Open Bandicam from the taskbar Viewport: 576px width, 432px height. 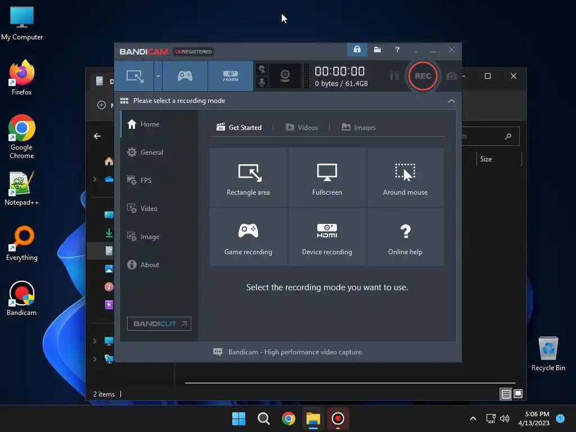point(337,418)
